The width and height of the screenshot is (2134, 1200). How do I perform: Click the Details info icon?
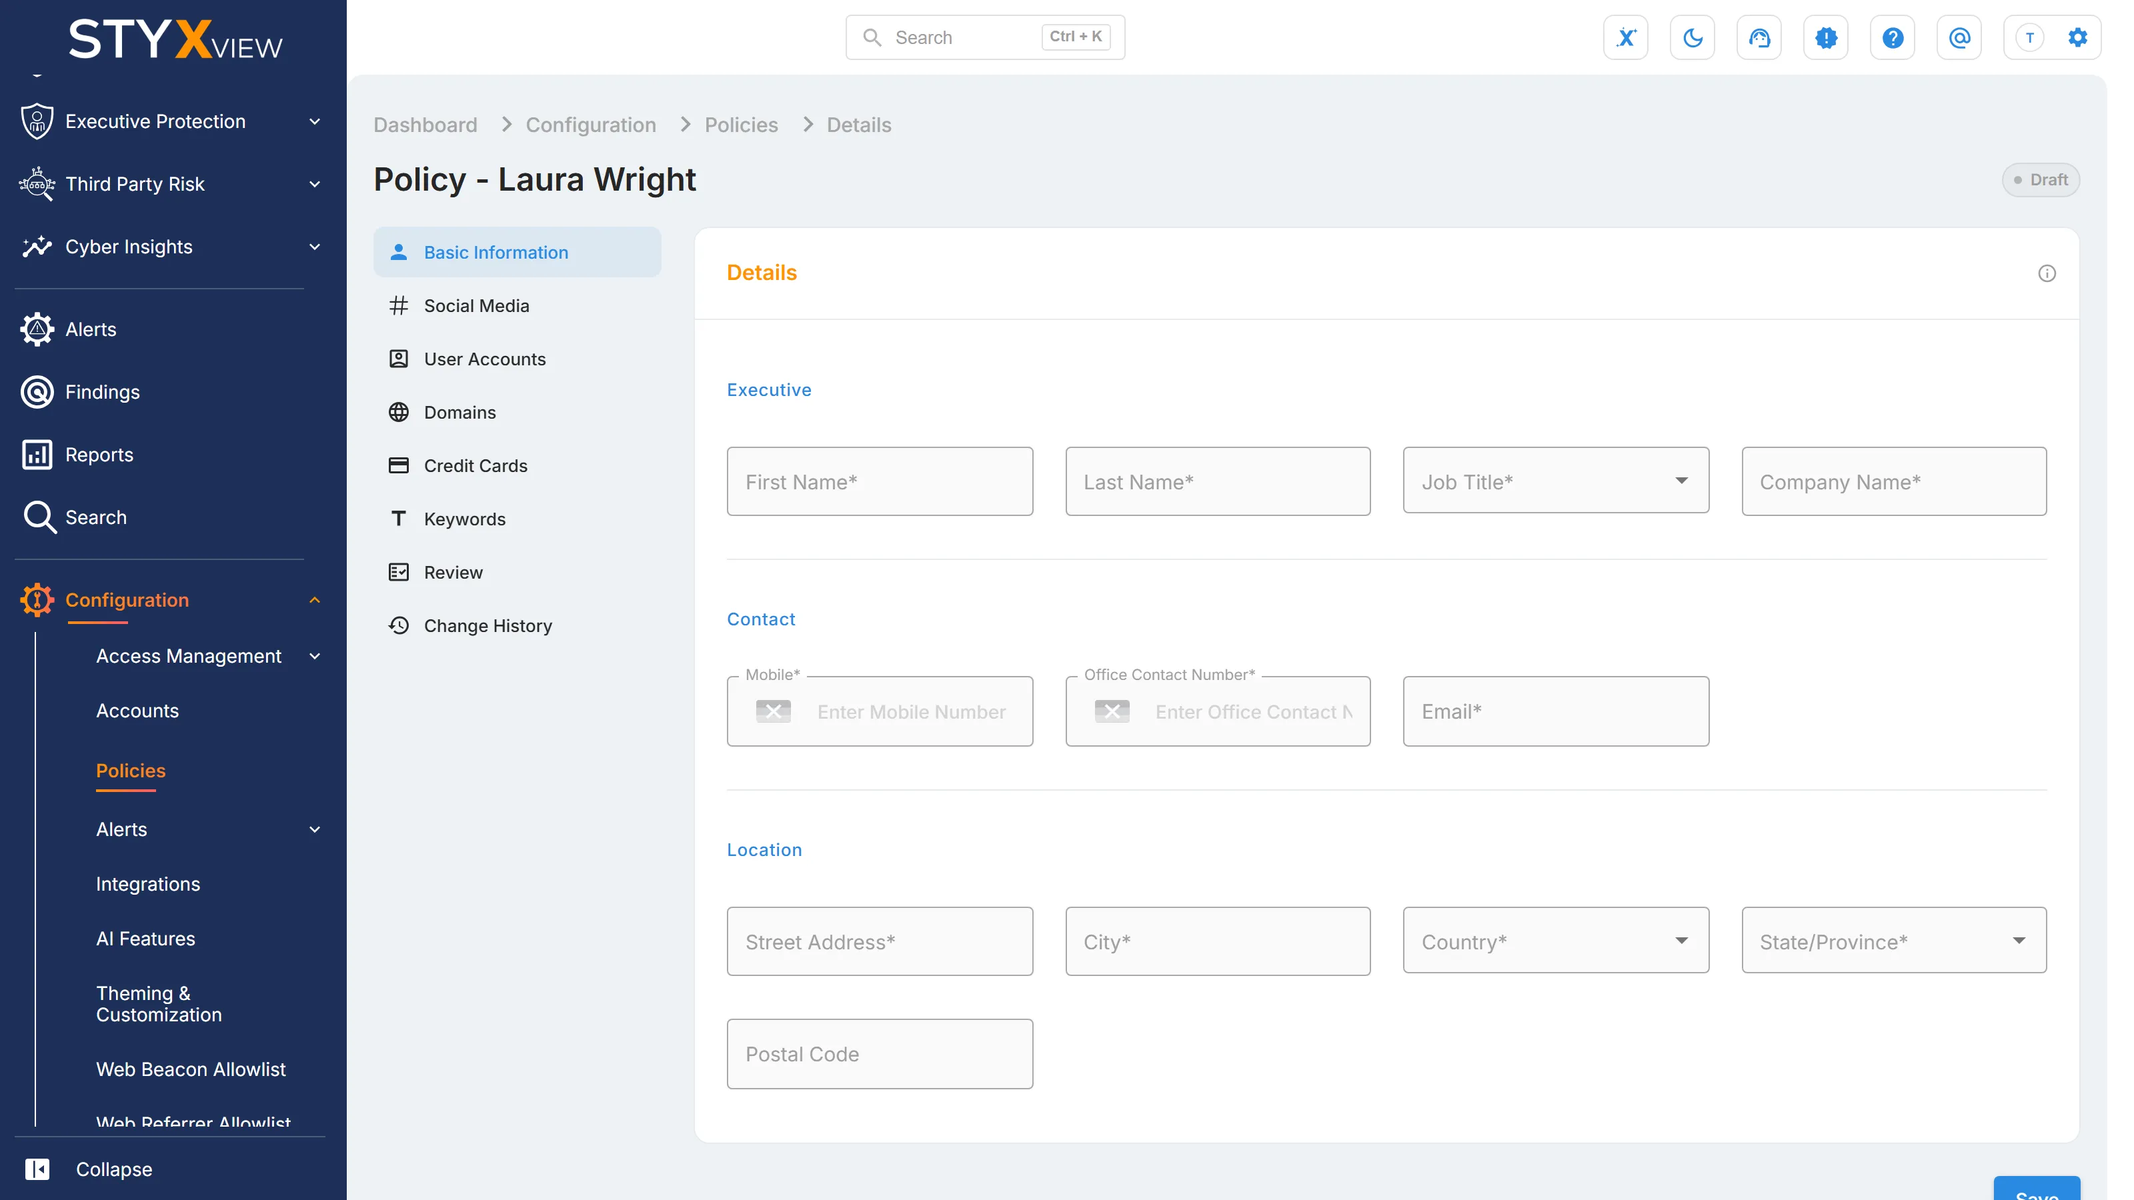(2046, 273)
